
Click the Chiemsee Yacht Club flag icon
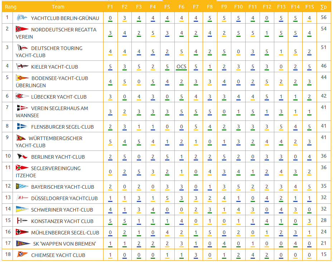pos(22,254)
